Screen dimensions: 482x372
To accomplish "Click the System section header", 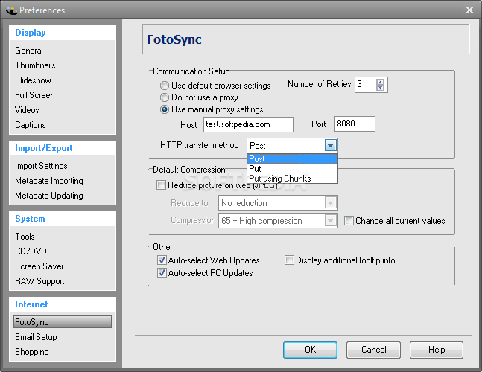I will click(x=30, y=219).
